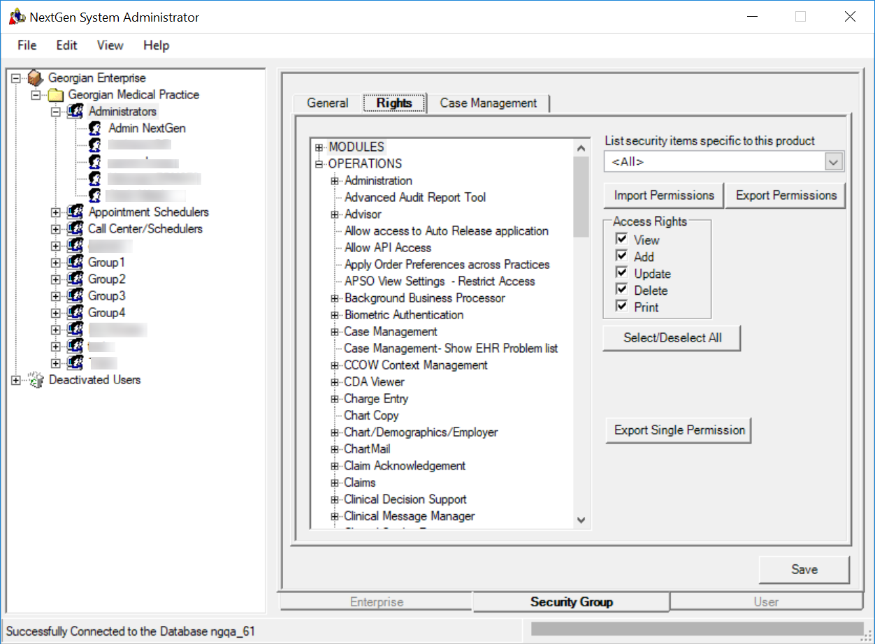The image size is (875, 644).
Task: Expand the Claims node
Action: [335, 483]
